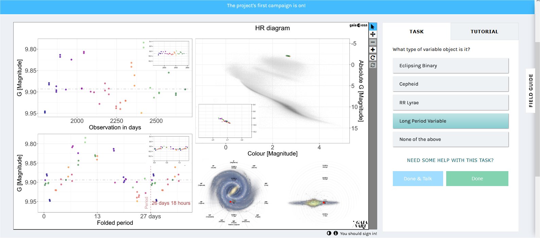Select the pointer annotate tool
The height and width of the screenshot is (238, 540).
pos(373,26)
